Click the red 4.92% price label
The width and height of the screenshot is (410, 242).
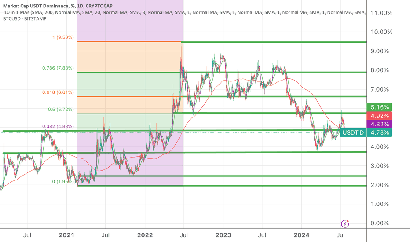[379, 116]
